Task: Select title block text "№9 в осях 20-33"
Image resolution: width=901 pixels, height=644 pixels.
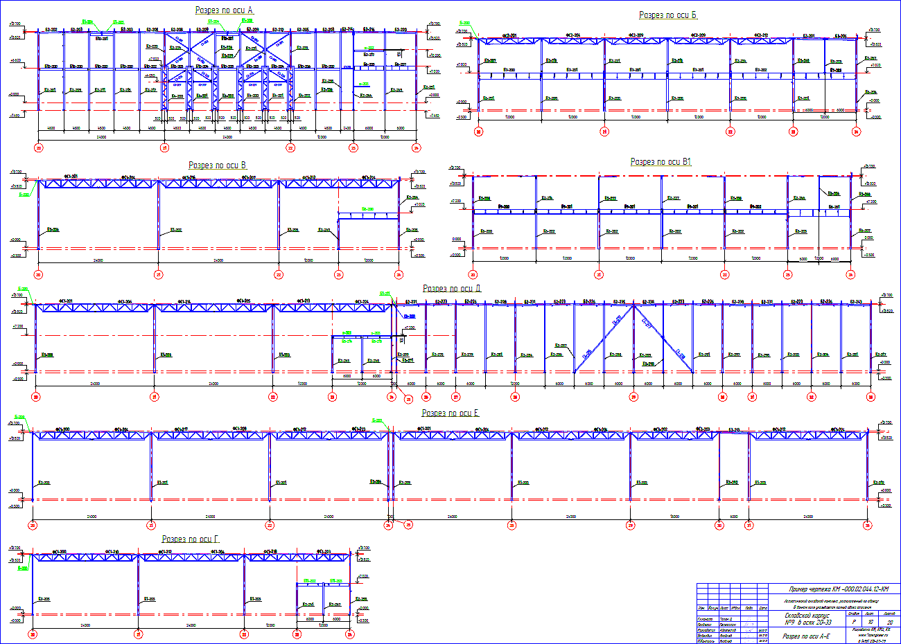Action: point(807,623)
